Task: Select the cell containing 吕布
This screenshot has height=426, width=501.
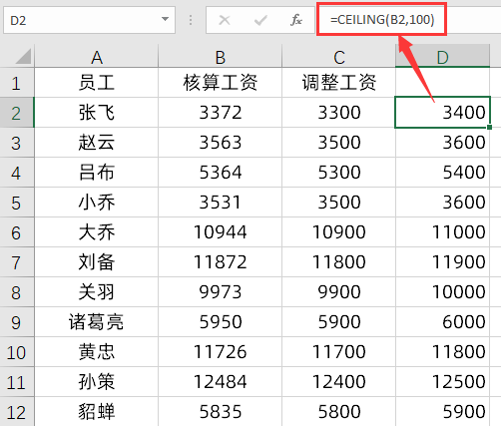Action: (97, 173)
